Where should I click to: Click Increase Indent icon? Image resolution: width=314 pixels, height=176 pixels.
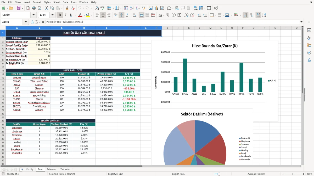click(199, 15)
